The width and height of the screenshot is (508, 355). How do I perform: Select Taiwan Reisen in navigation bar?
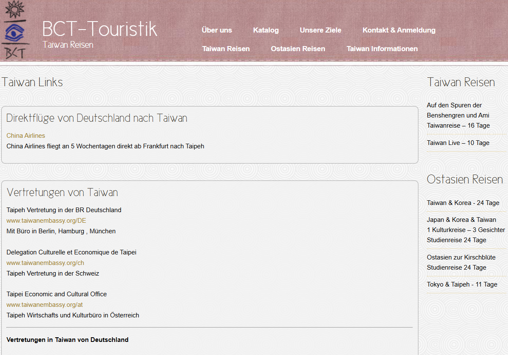tap(226, 49)
